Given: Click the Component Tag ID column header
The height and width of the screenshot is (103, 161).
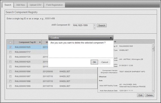Looking at the screenshot, I should coord(28,42).
